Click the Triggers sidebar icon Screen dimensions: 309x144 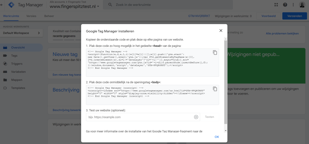5,64
